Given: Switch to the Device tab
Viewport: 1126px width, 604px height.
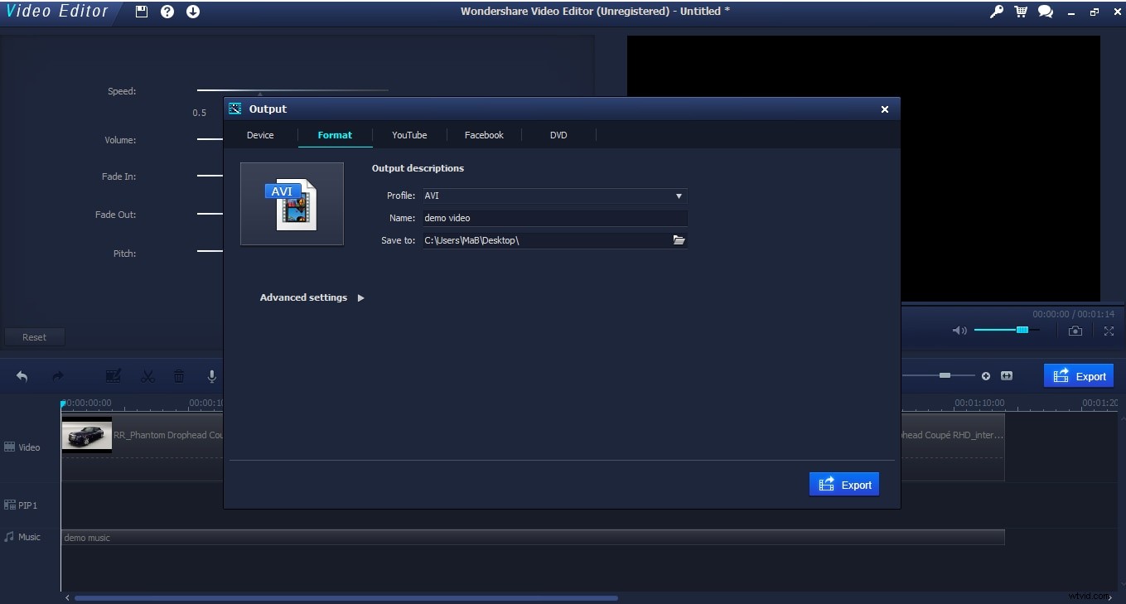Looking at the screenshot, I should click(x=260, y=135).
